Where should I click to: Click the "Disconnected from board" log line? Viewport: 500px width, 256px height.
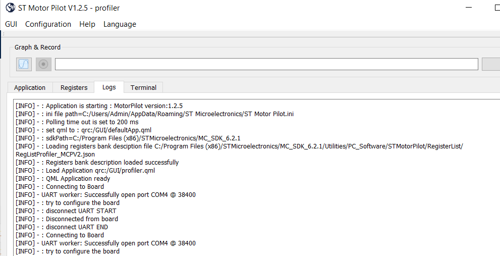tap(82, 219)
